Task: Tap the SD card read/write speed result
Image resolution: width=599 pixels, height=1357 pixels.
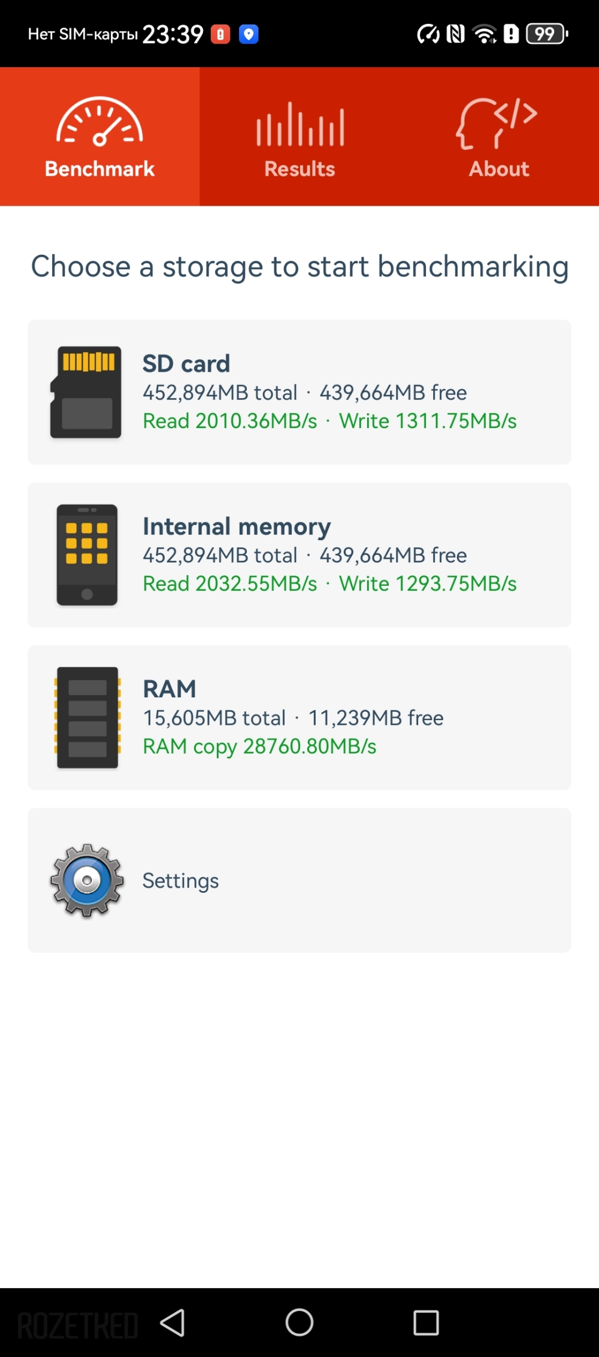Action: click(x=329, y=421)
